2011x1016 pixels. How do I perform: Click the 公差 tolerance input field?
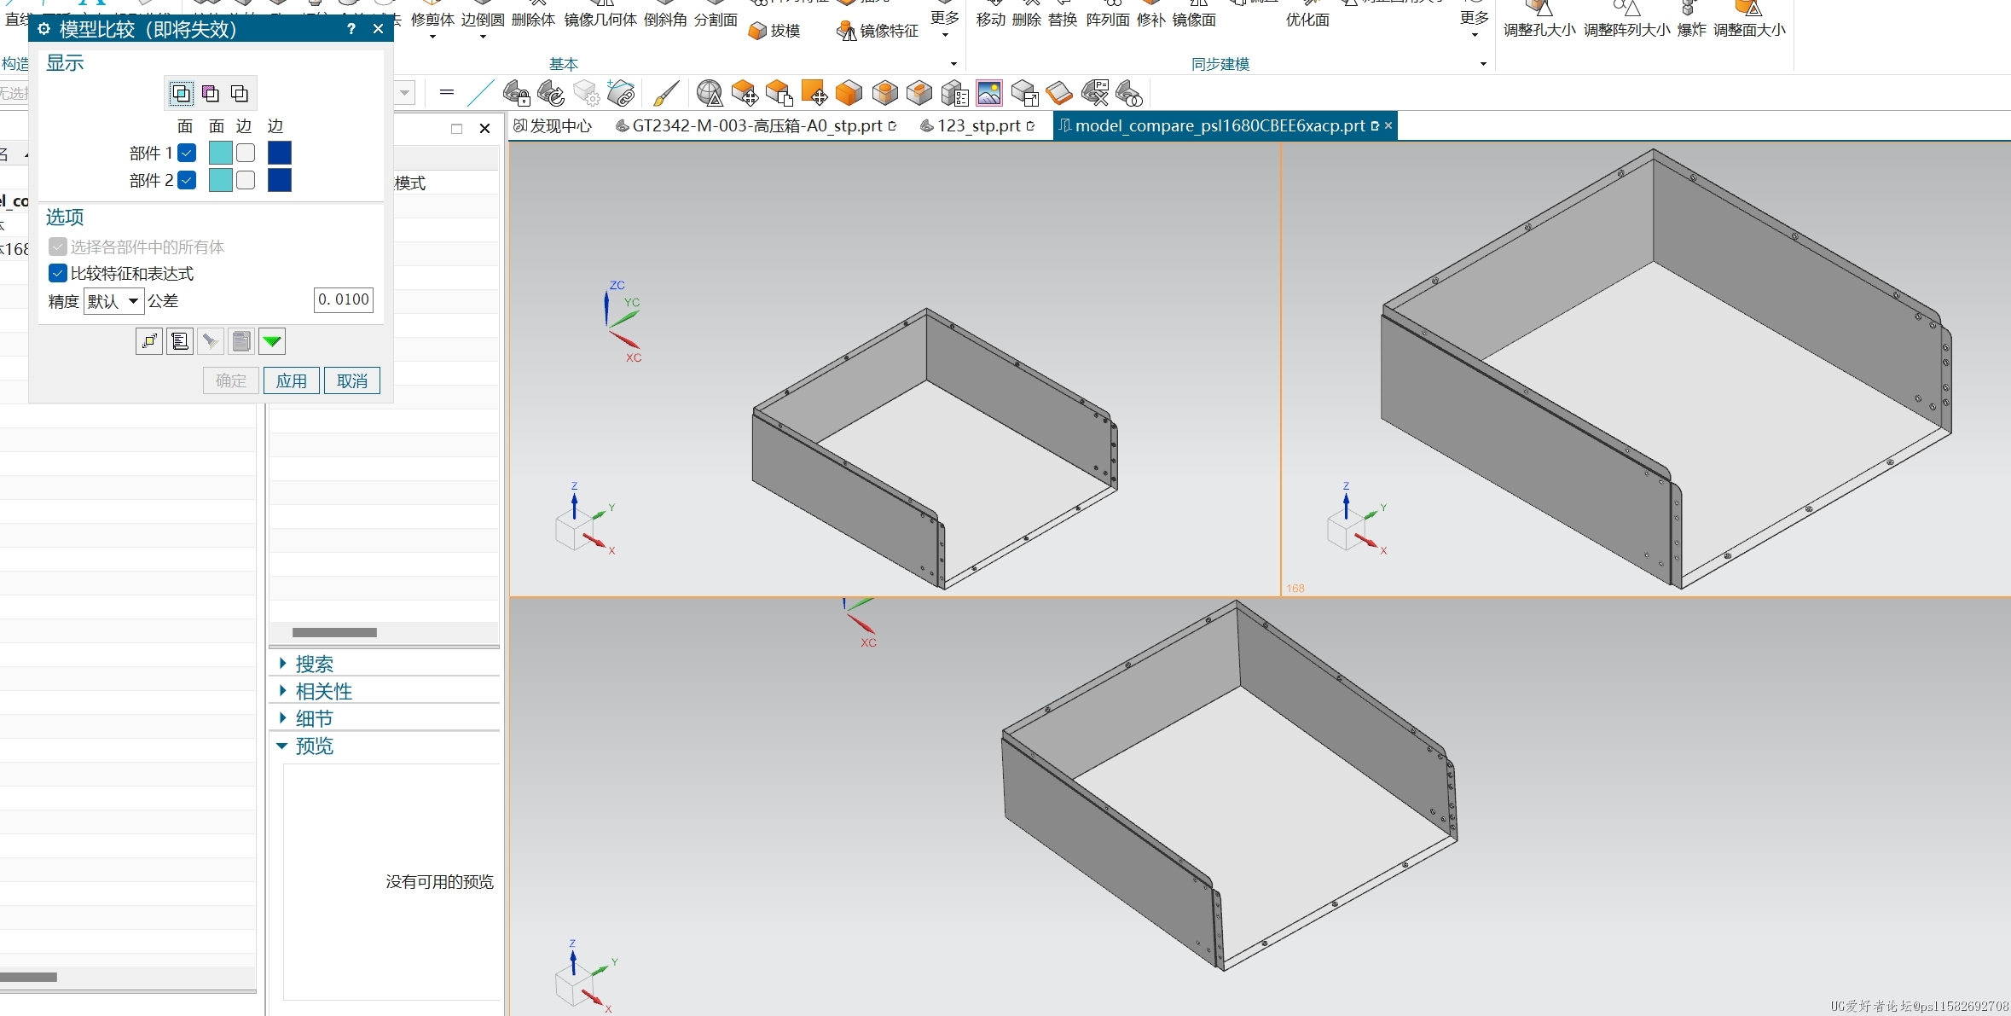tap(344, 300)
